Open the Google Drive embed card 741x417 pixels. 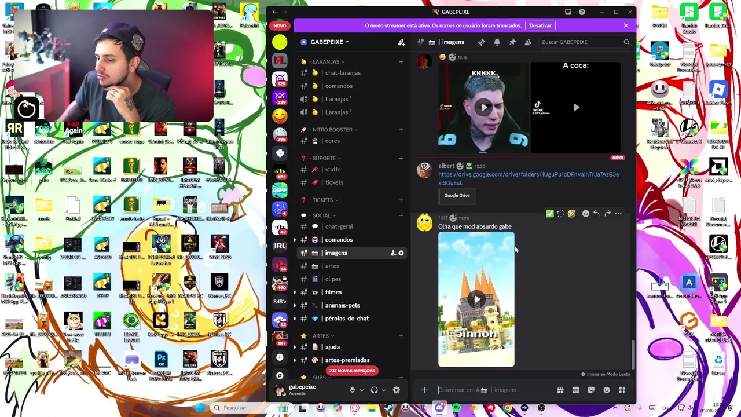point(457,196)
